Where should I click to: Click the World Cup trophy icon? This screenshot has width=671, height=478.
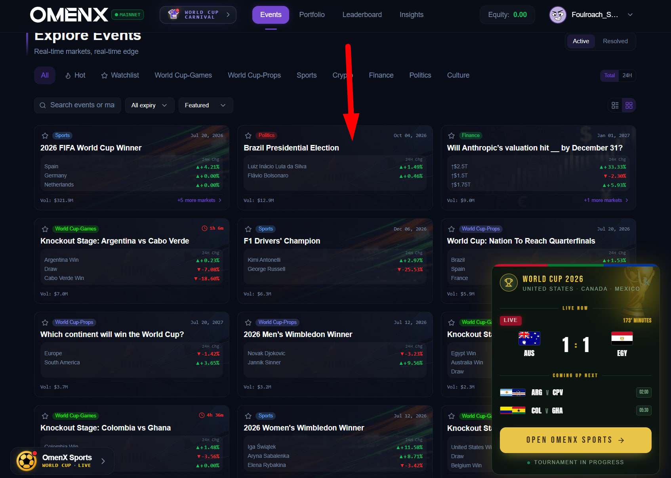[x=509, y=282]
